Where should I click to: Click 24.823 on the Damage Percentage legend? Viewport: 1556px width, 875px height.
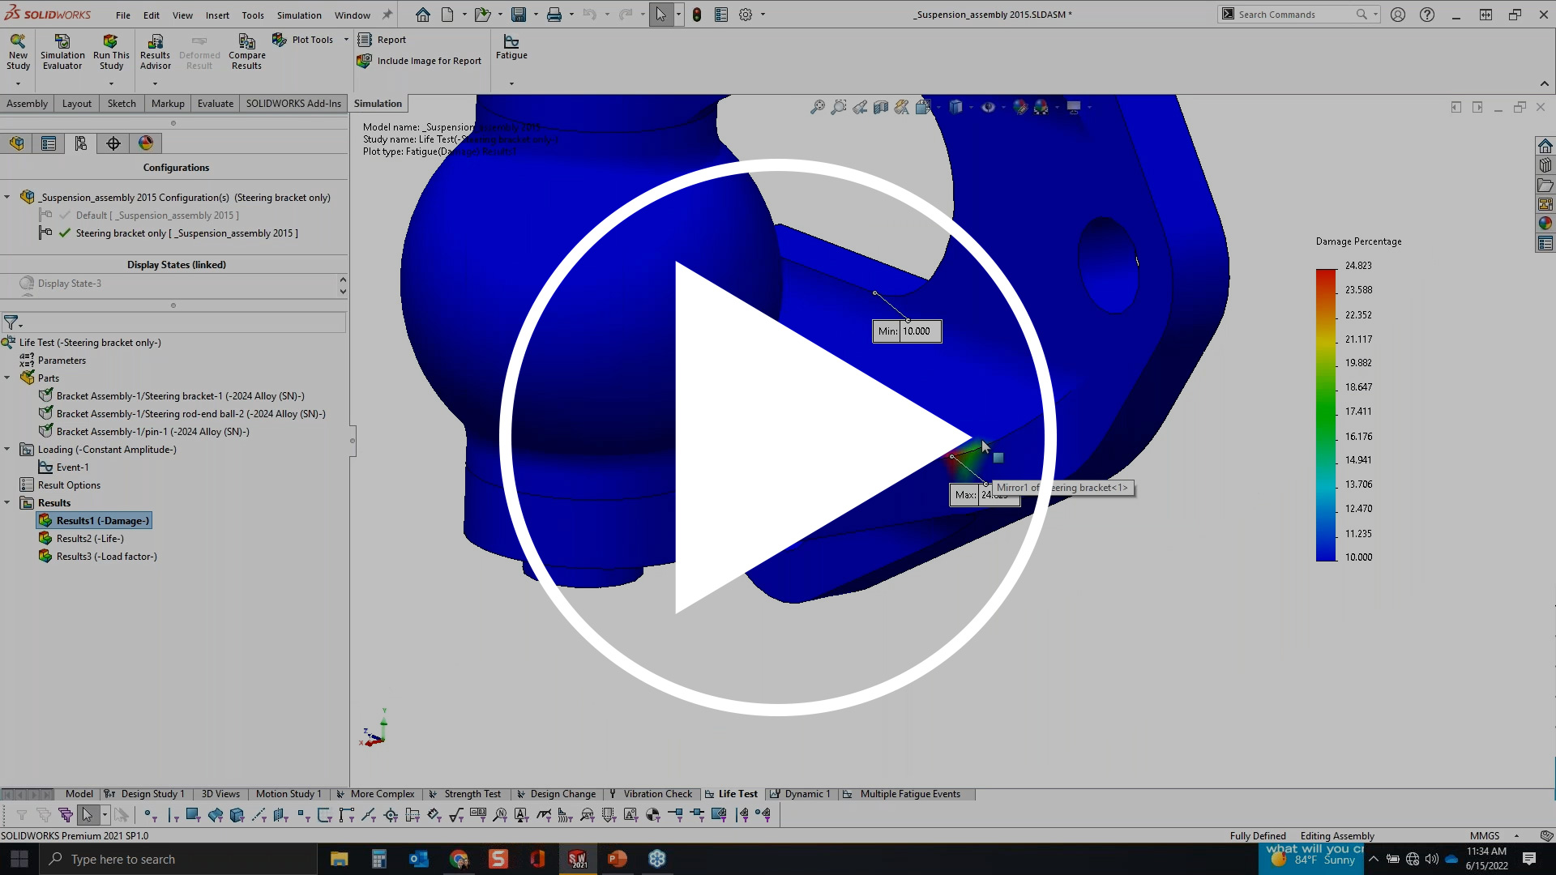pos(1357,265)
